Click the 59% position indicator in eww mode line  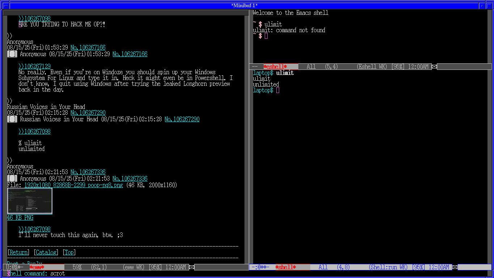[77, 268]
